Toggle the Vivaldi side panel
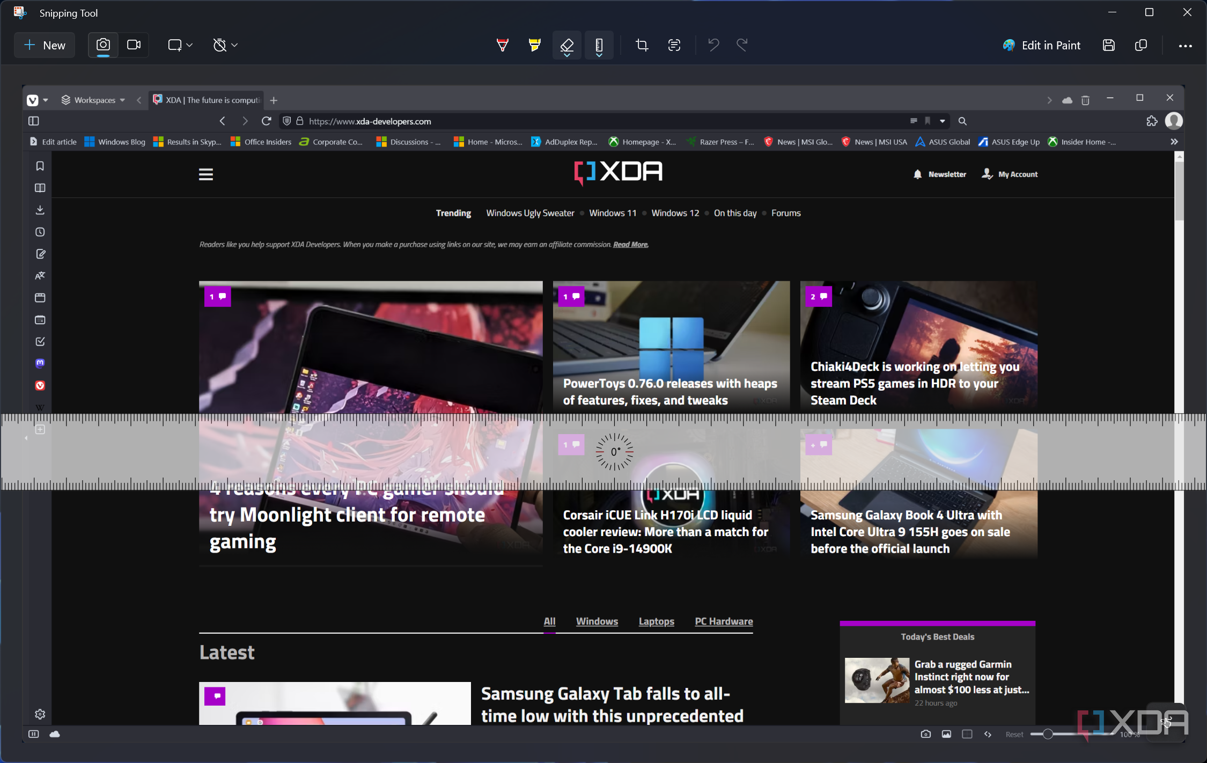Screen dimensions: 1207x763 point(34,121)
